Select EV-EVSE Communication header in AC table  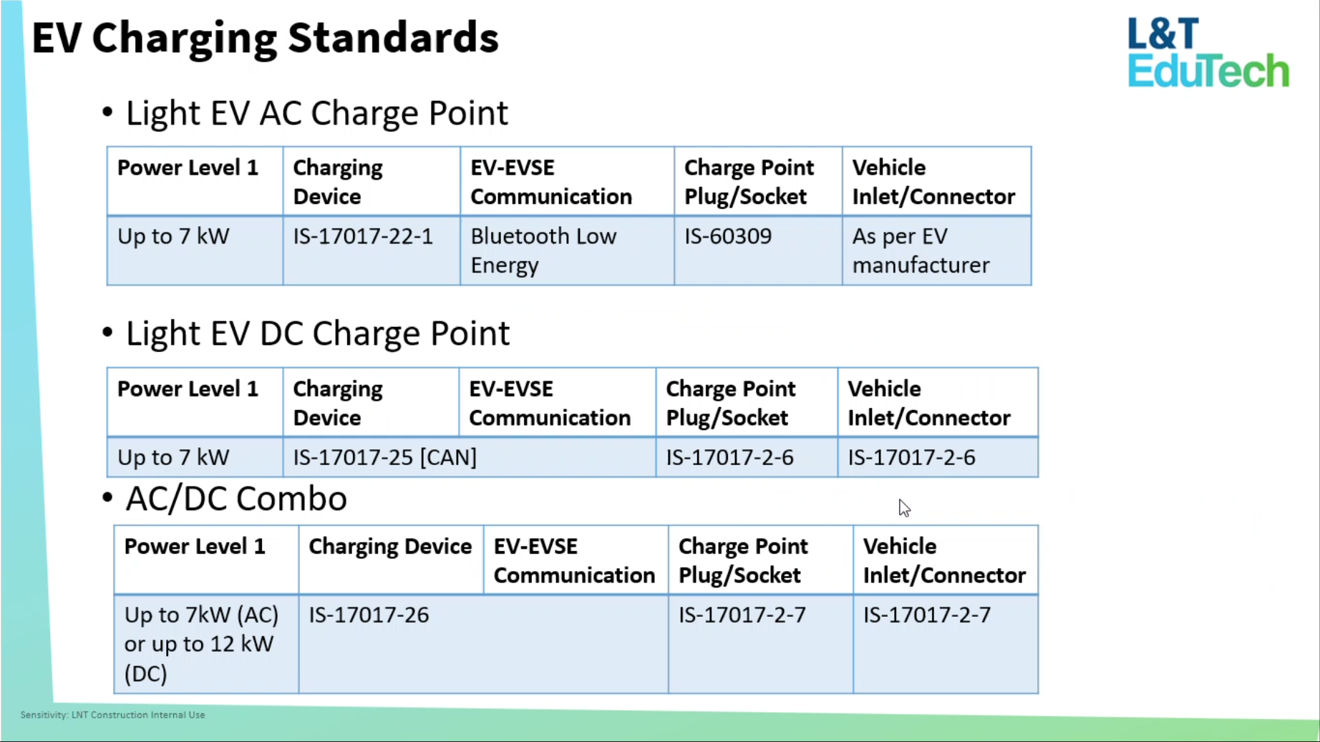tap(550, 182)
